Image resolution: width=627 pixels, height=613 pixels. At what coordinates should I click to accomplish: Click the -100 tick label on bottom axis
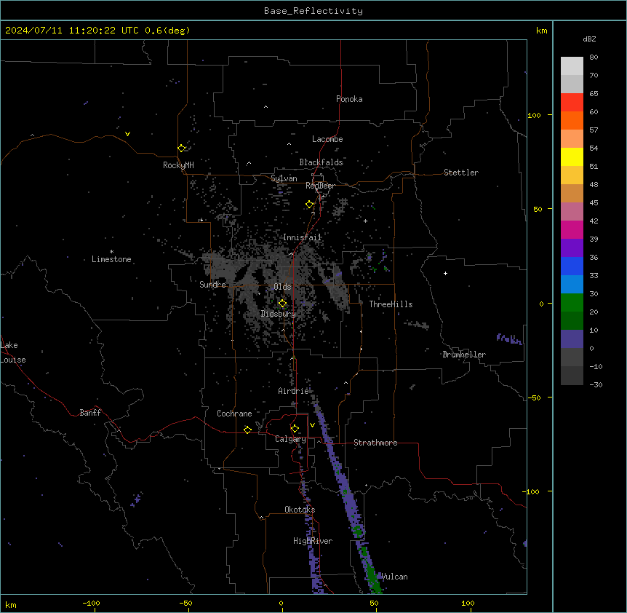[x=92, y=603]
